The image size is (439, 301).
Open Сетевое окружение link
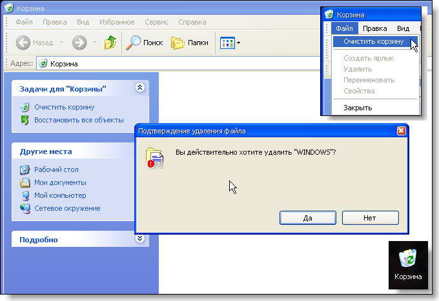pos(67,208)
